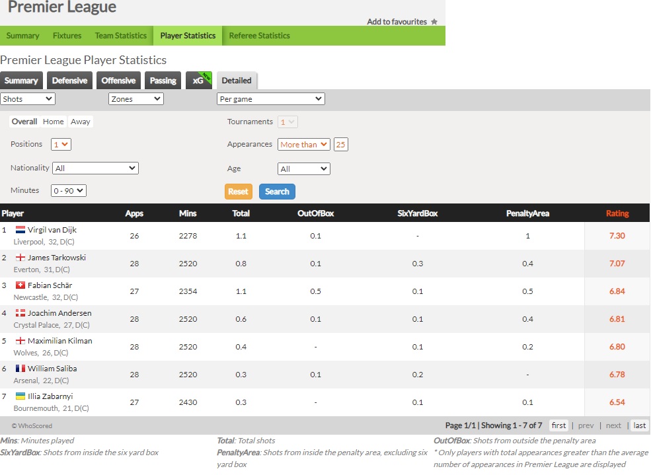Select the Player Statistics tab

tap(188, 36)
